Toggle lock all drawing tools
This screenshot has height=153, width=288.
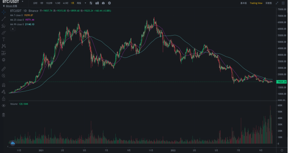click(x=3, y=99)
